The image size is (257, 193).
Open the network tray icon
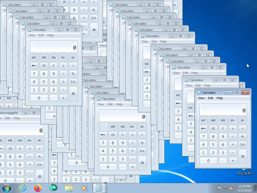226,188
